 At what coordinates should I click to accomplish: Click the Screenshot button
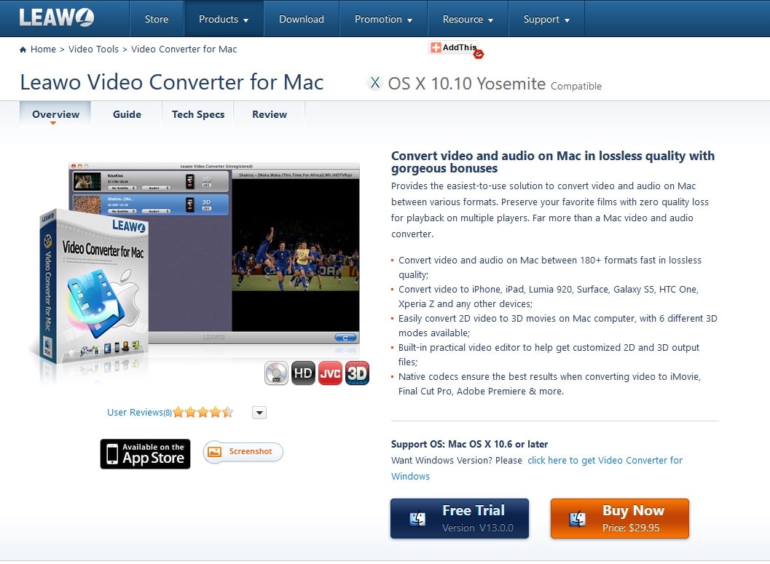point(243,452)
